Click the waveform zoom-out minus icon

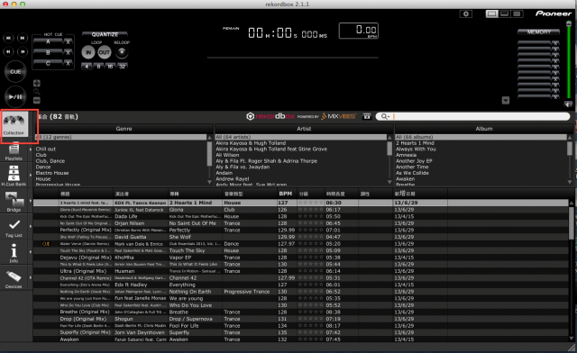click(36, 100)
